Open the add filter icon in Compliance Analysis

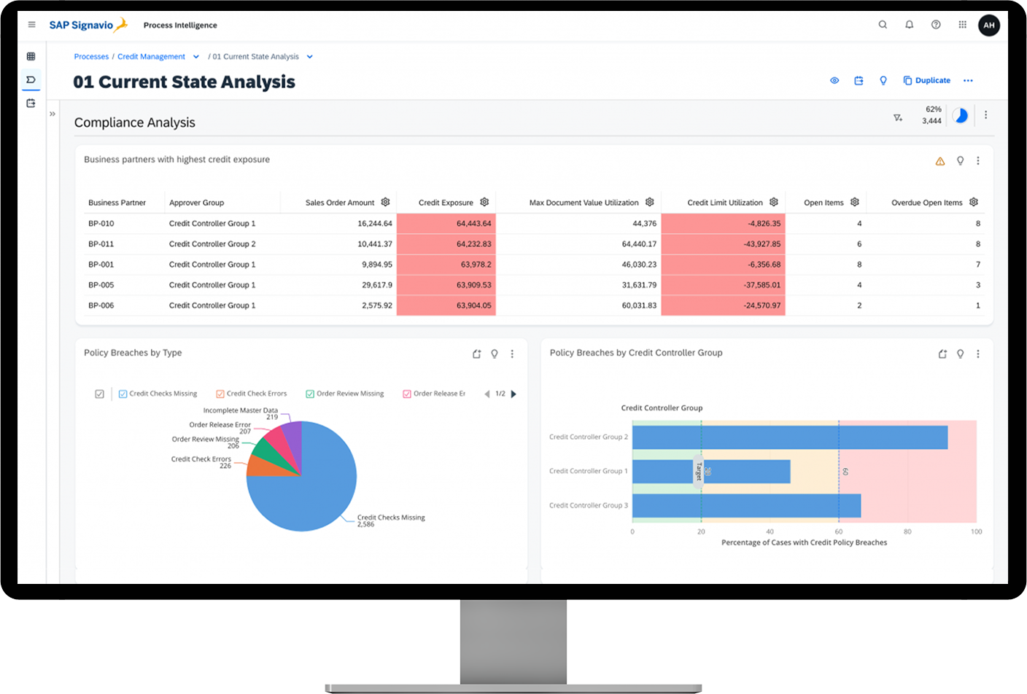898,118
